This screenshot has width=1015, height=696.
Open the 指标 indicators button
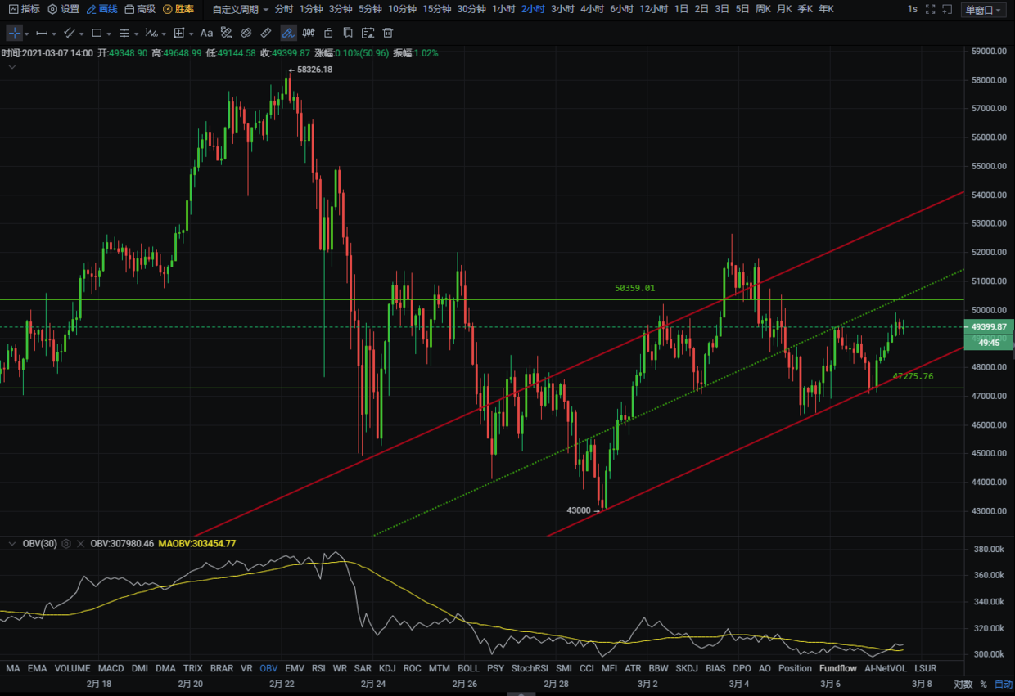pos(24,9)
